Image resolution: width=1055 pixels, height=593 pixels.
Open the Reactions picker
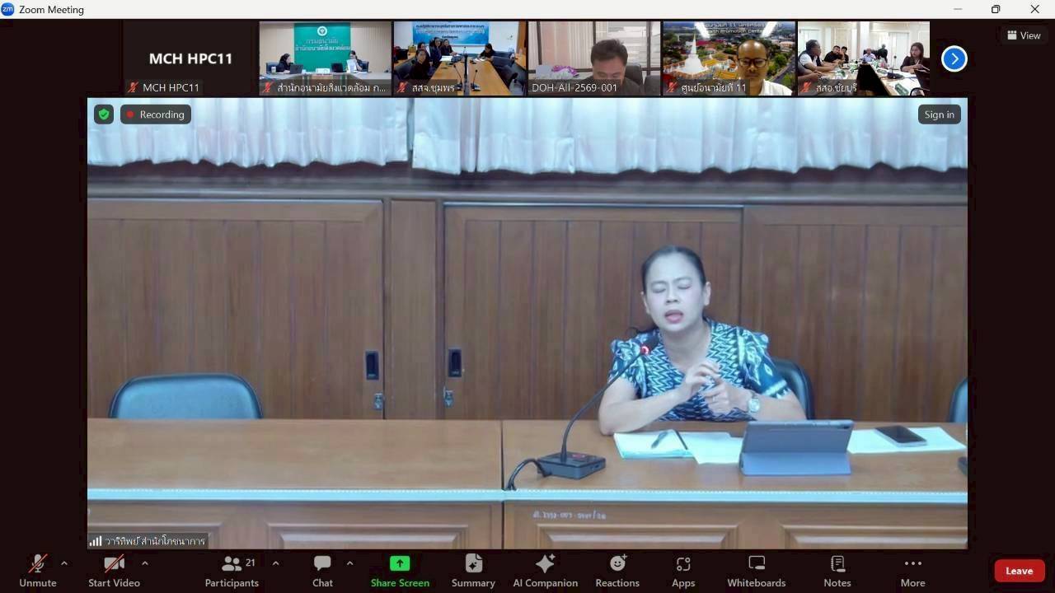pos(617,571)
